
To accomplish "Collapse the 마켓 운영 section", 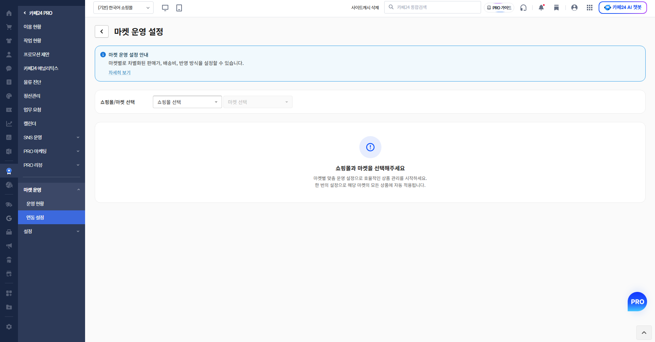I will click(x=52, y=190).
